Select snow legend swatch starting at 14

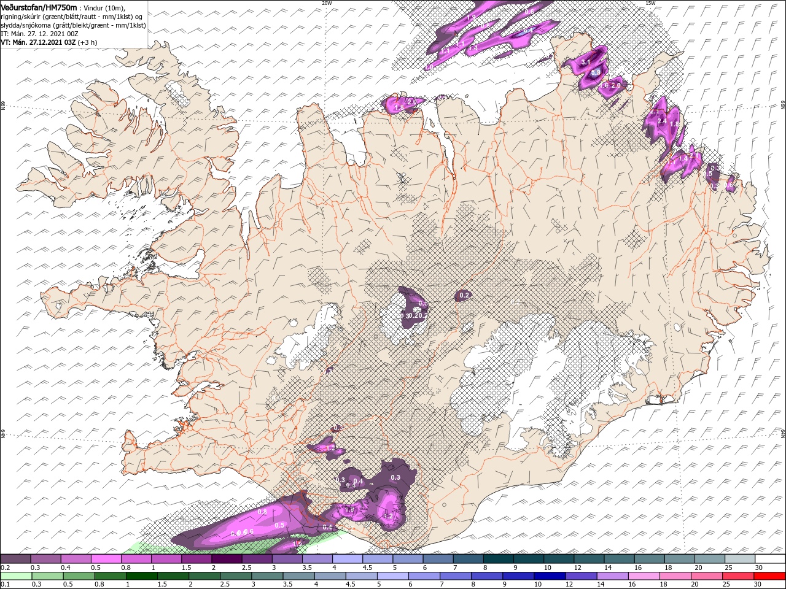[x=619, y=558]
